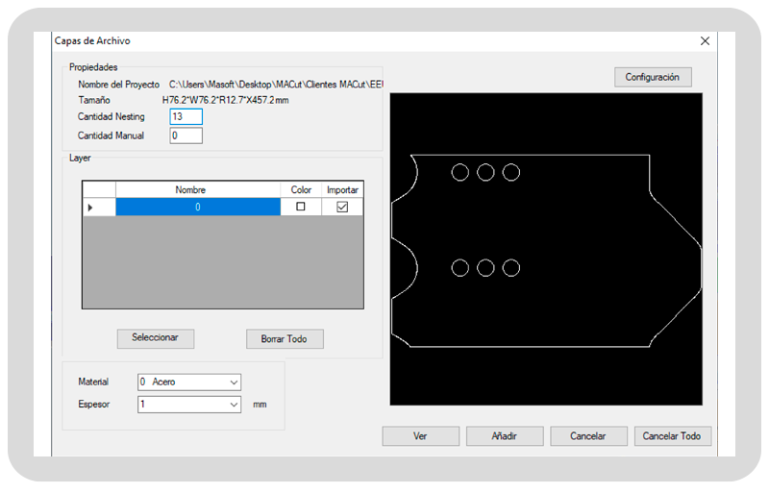Click the Cantidad Nesting input field
The height and width of the screenshot is (493, 769).
[x=186, y=116]
